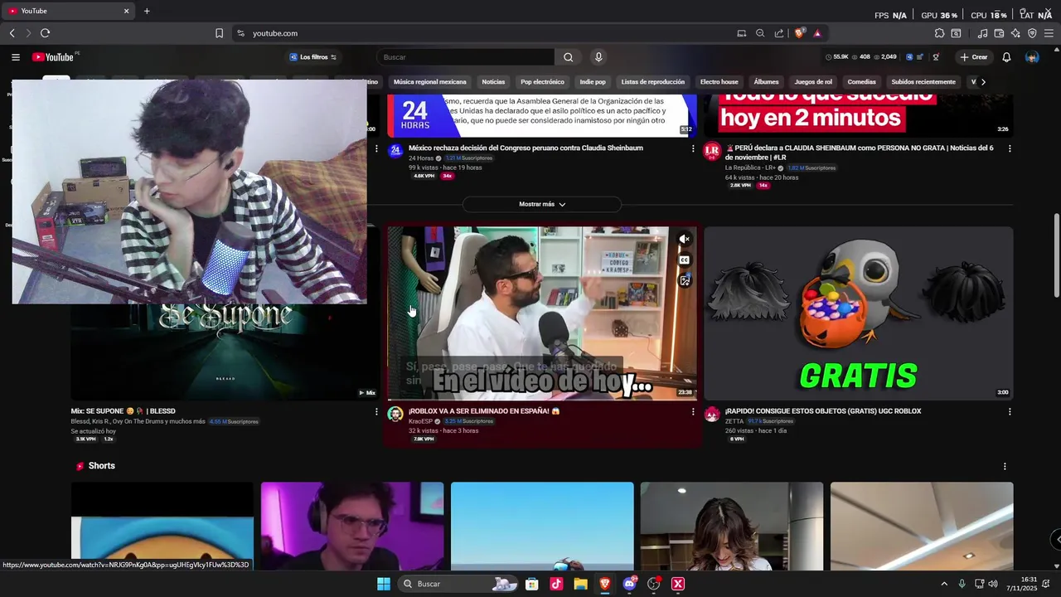Open options for ROBLOX ELIMINADO video
This screenshot has width=1061, height=597.
(693, 411)
